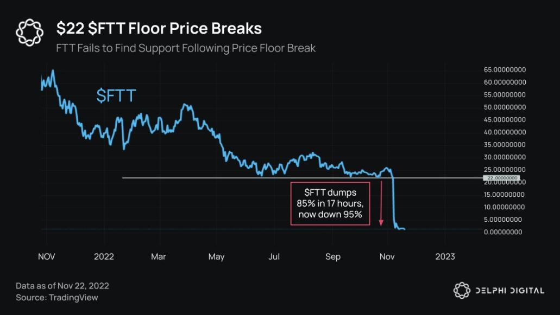Select the Sep label on time axis
Viewport: 560px width, 315px height.
[333, 257]
